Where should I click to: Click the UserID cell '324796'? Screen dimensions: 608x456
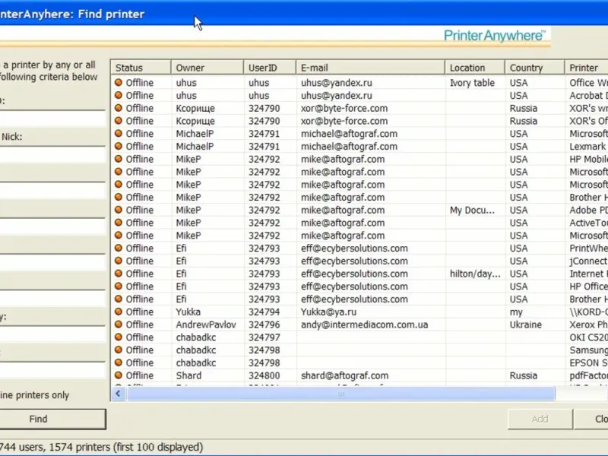264,325
